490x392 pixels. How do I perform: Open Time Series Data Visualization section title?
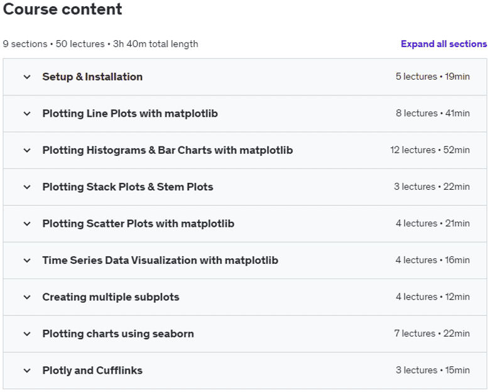tap(160, 261)
